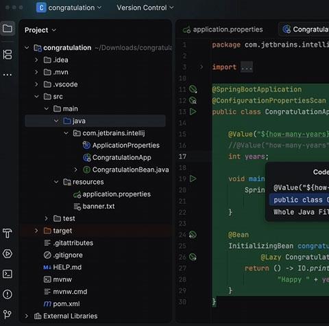This screenshot has height=326, width=329.
Task: Open the Project view selector dropdown
Action: (x=40, y=30)
